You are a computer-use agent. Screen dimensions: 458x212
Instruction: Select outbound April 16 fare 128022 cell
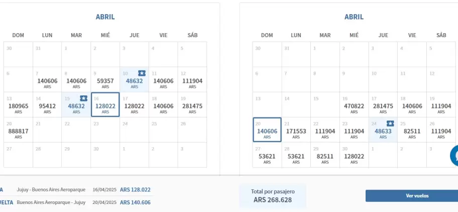click(x=105, y=104)
